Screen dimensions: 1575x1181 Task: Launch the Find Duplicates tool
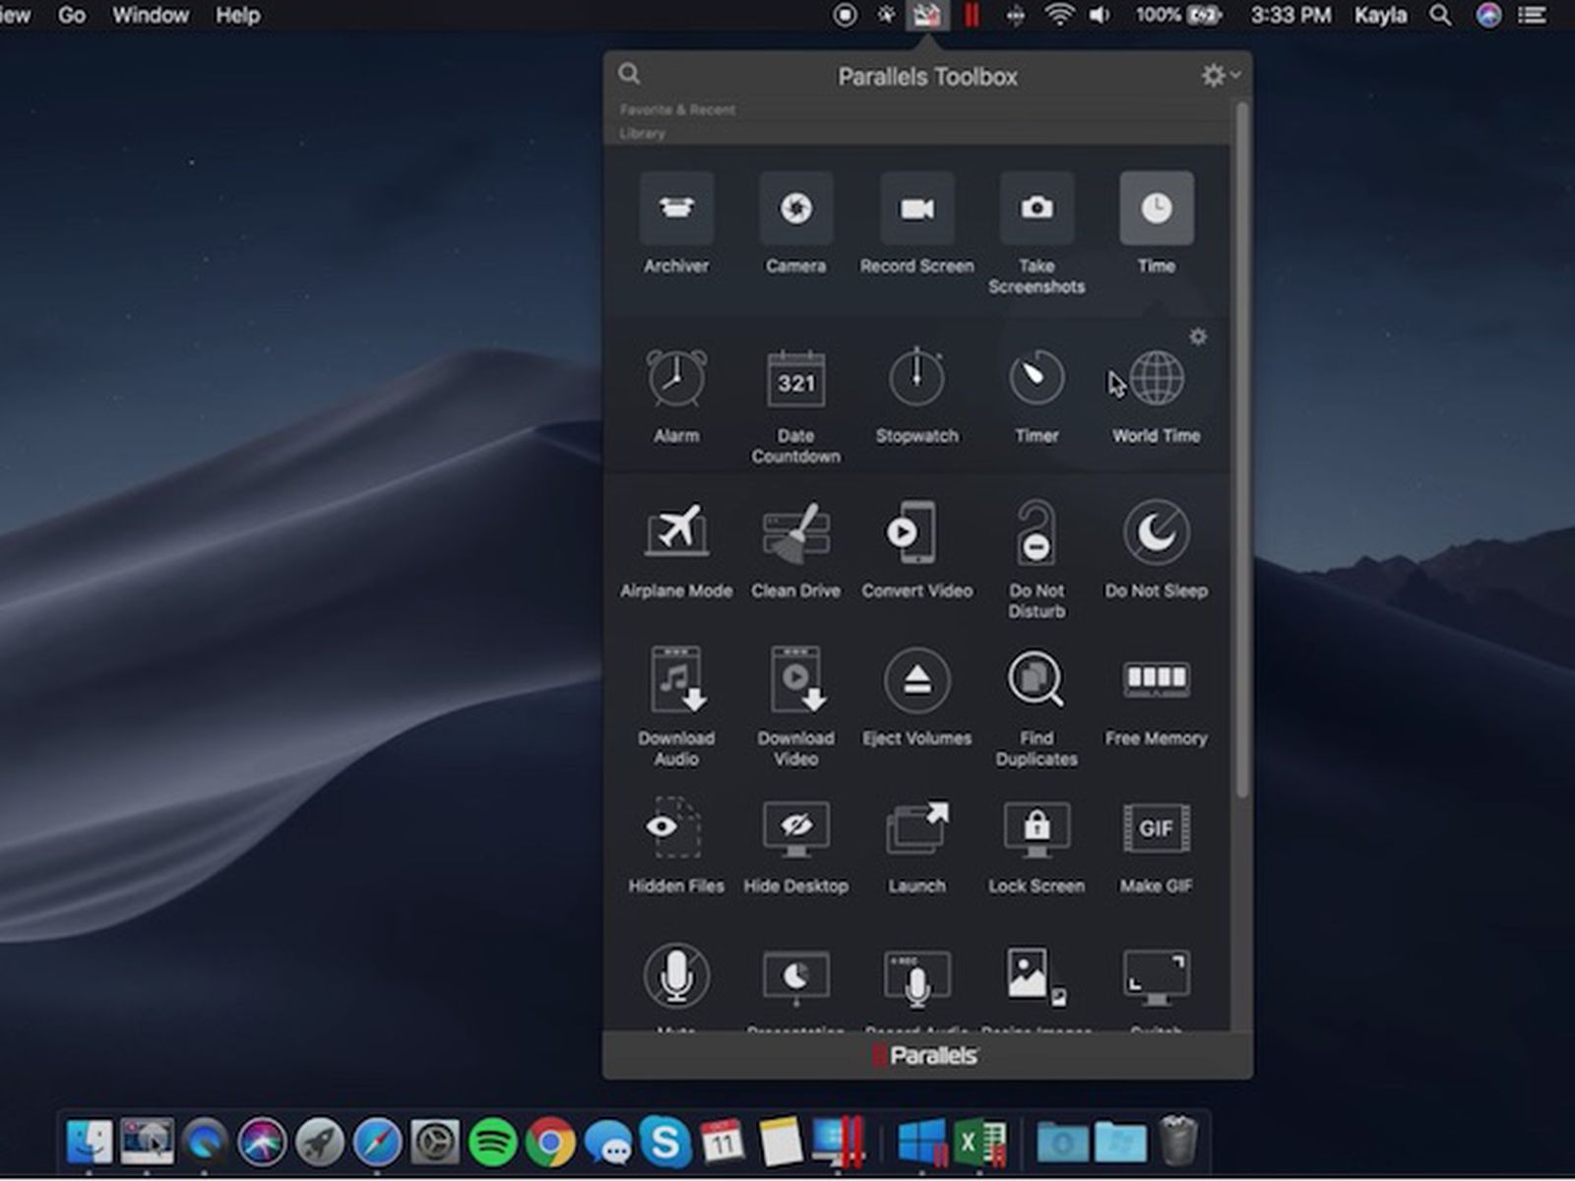pos(1037,679)
